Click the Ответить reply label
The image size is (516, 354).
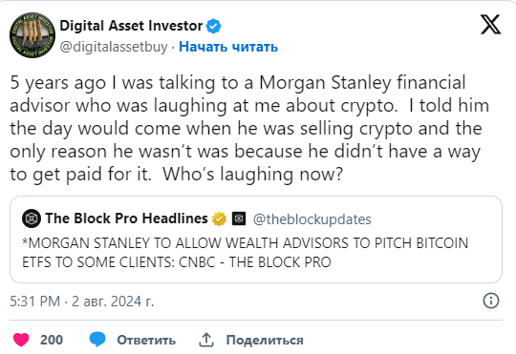pos(146,340)
